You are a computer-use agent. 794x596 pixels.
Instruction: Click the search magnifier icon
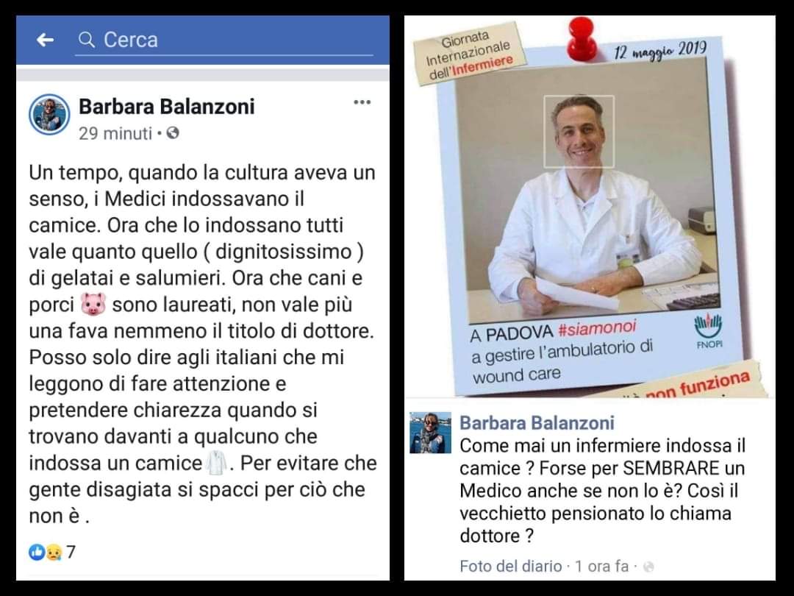click(87, 40)
